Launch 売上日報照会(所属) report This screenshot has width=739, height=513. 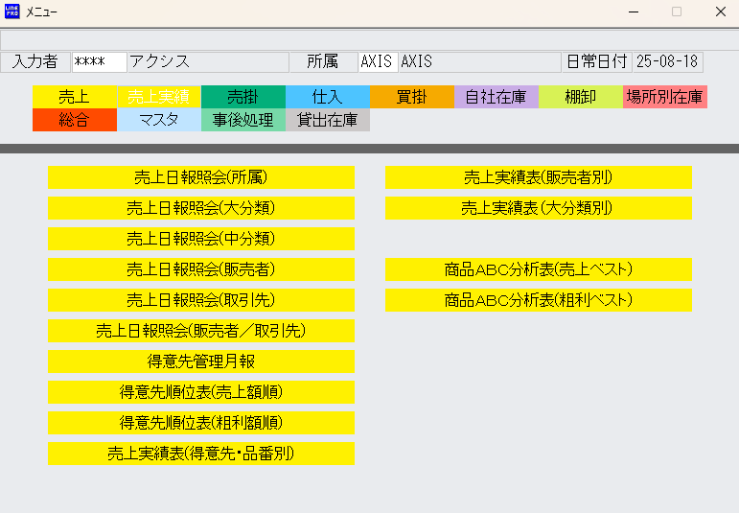(x=200, y=177)
